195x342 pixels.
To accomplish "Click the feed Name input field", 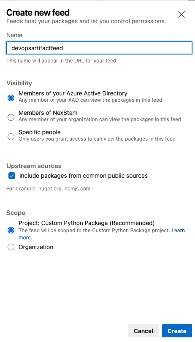I will (x=99, y=48).
